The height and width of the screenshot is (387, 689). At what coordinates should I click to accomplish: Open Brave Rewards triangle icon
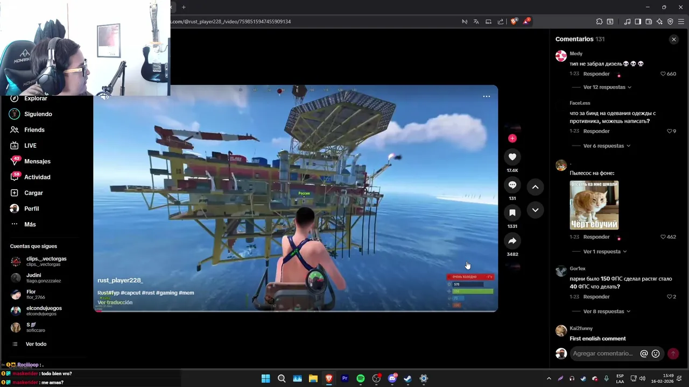pos(526,21)
